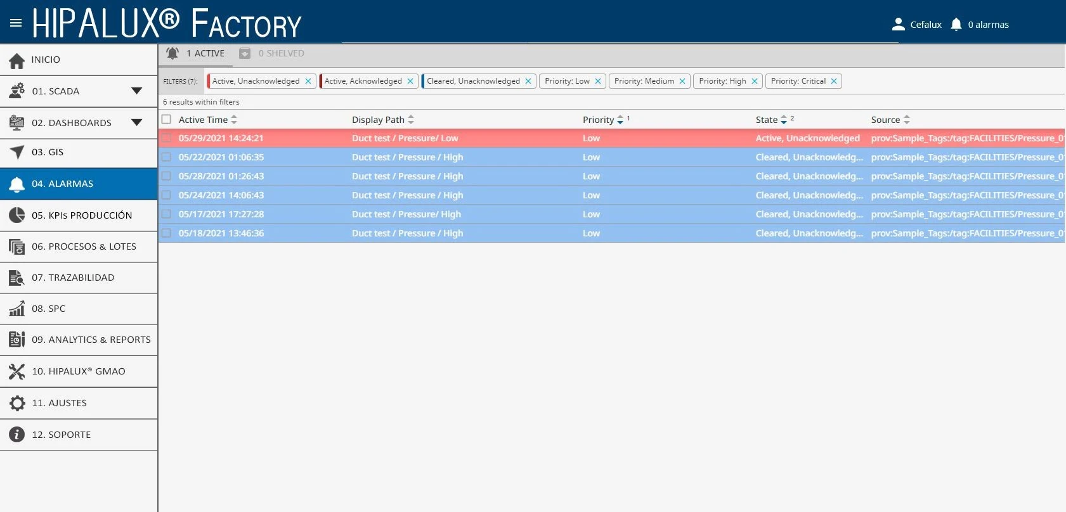This screenshot has width=1066, height=512.
Task: Open the 07. TRAZABILIDAD menu item
Action: point(79,278)
